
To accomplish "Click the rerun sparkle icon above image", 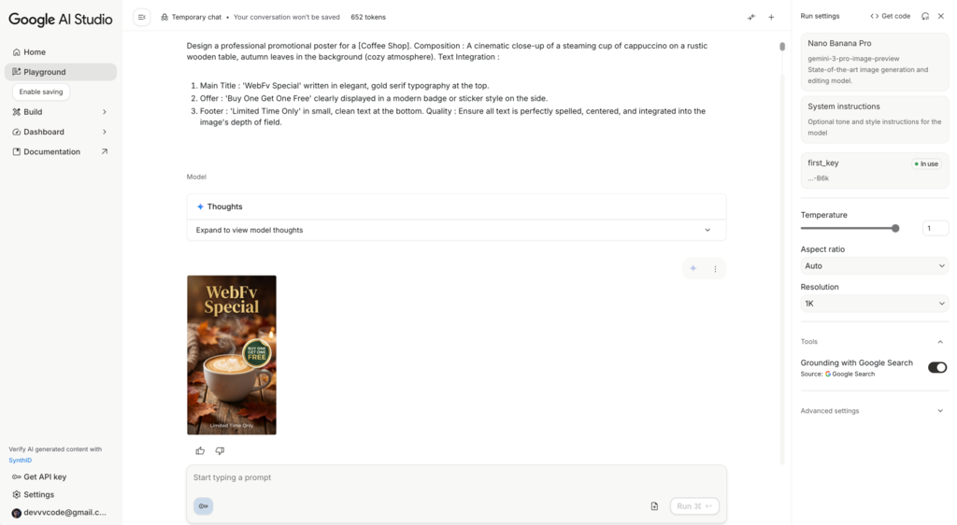I will coord(693,268).
